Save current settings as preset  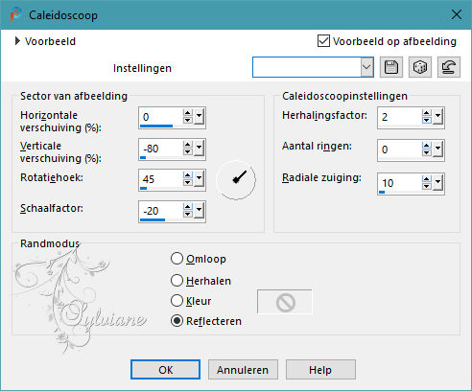[x=391, y=67]
